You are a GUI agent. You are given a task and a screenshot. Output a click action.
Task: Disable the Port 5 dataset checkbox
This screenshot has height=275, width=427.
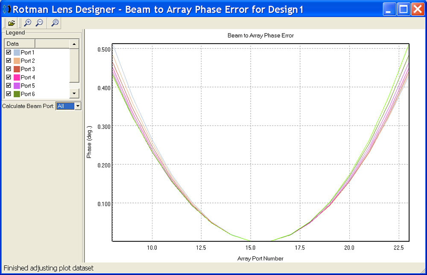click(x=9, y=85)
